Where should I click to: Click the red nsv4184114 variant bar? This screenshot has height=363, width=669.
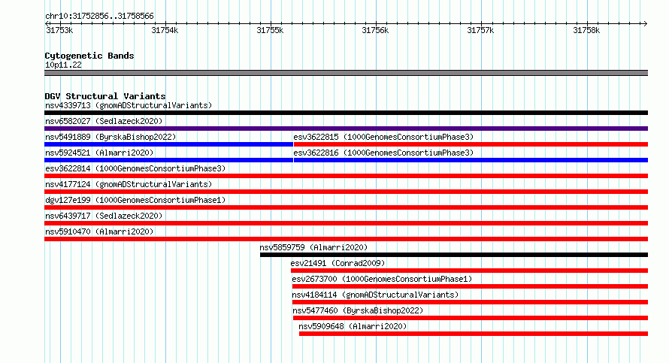click(x=470, y=302)
